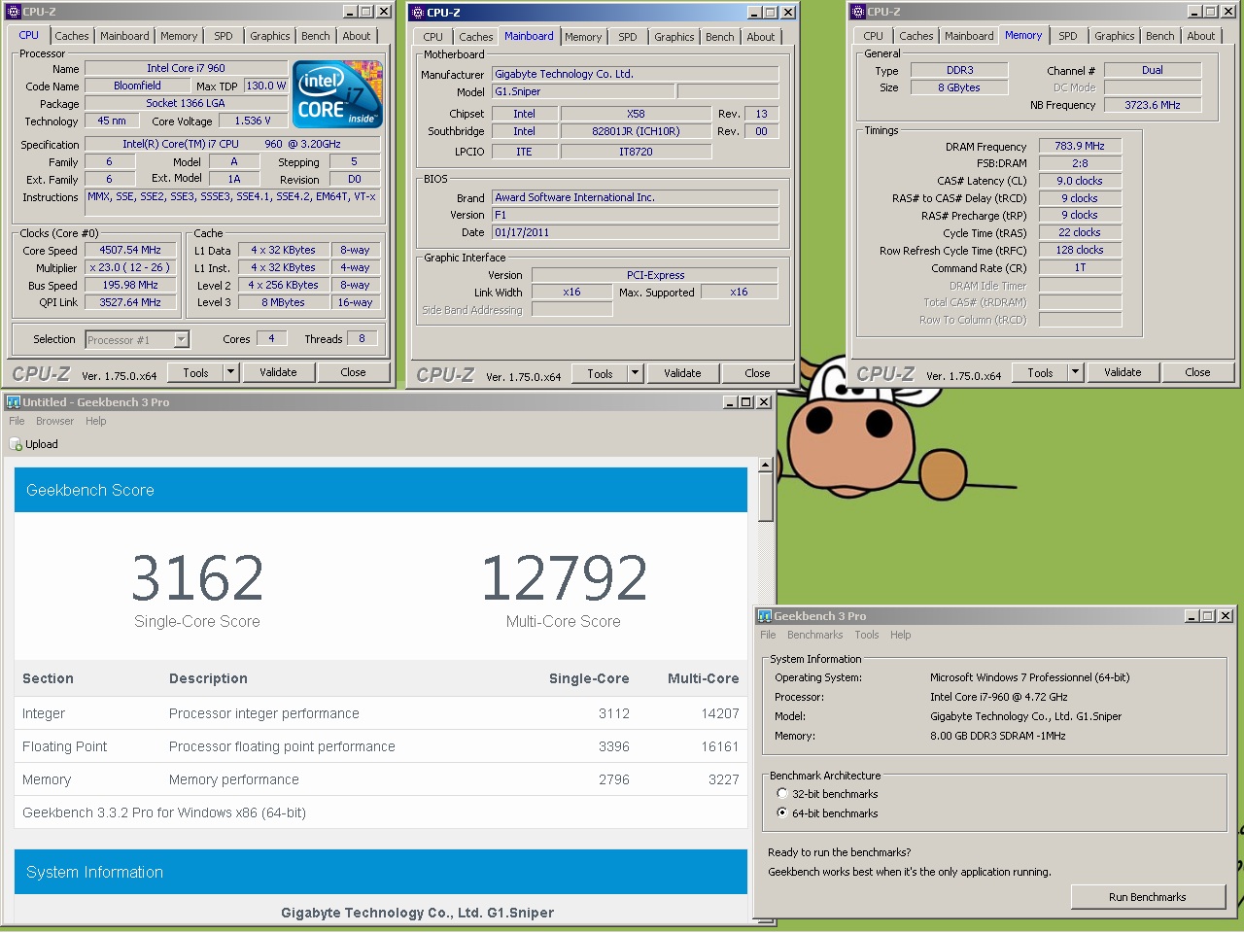
Task: Minimize the Geekbench 3 Pro dialog
Action: 1192,616
